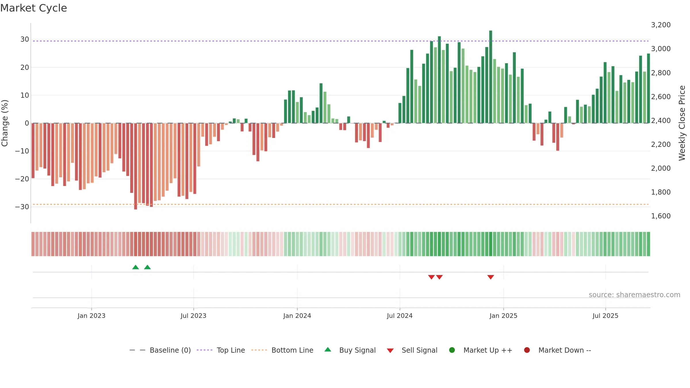Select the second sell signal marker after Jul 2024
Screen dimensions: 690x388
[x=439, y=277]
